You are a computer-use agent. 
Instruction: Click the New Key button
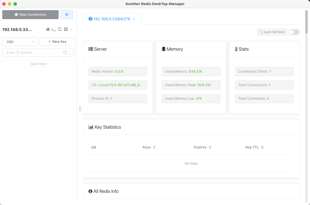point(57,42)
